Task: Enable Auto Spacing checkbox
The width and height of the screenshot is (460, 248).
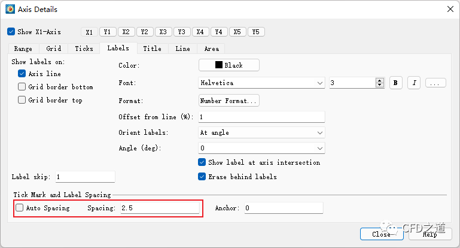Action: 20,208
